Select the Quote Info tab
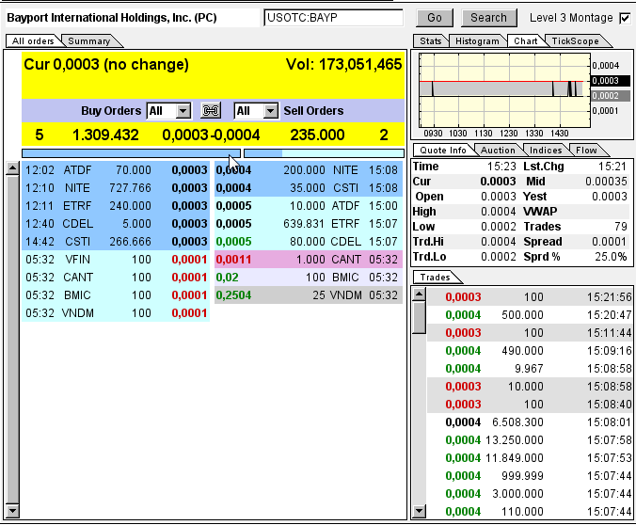This screenshot has width=636, height=525. click(x=443, y=151)
